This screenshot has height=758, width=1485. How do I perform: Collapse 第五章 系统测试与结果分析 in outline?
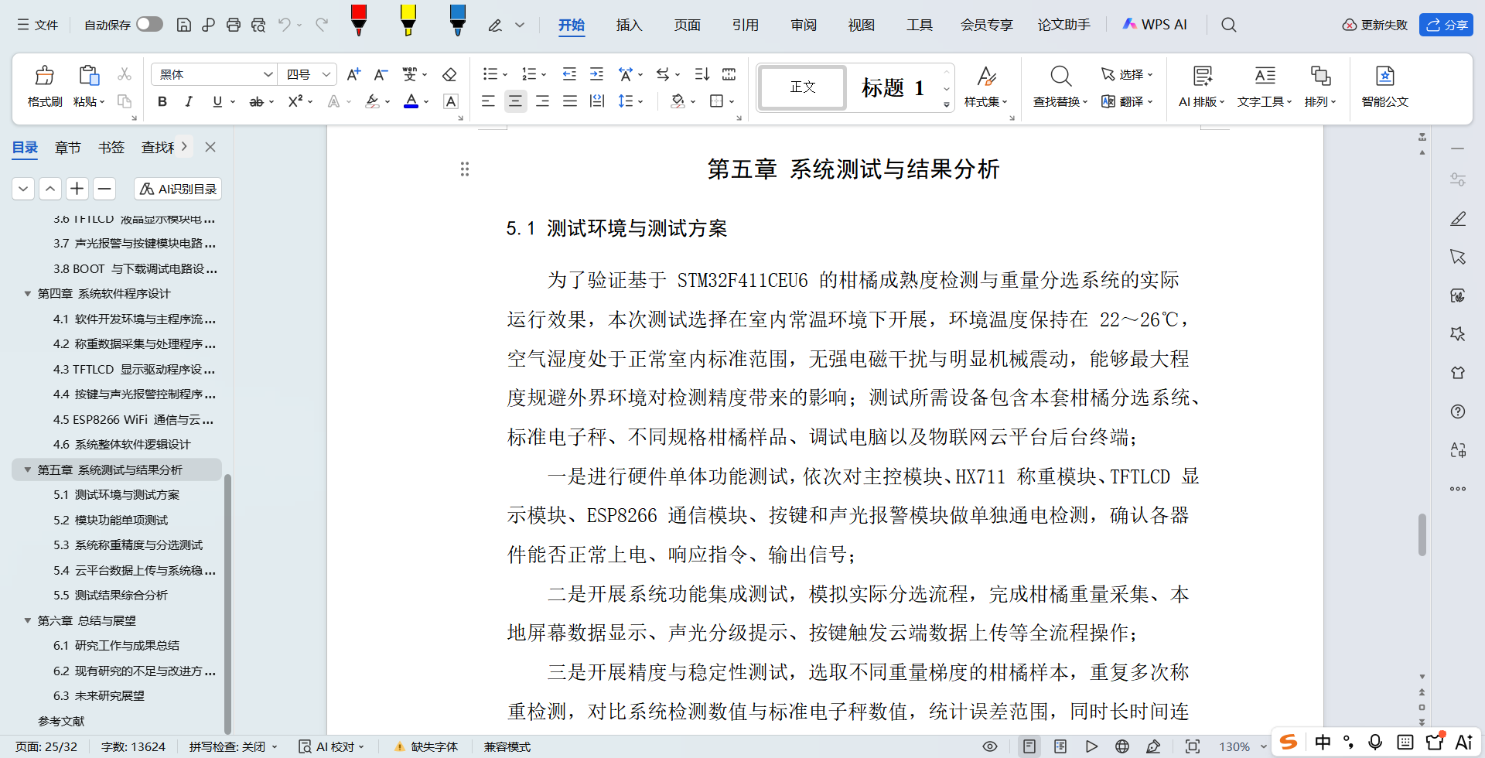tap(28, 469)
